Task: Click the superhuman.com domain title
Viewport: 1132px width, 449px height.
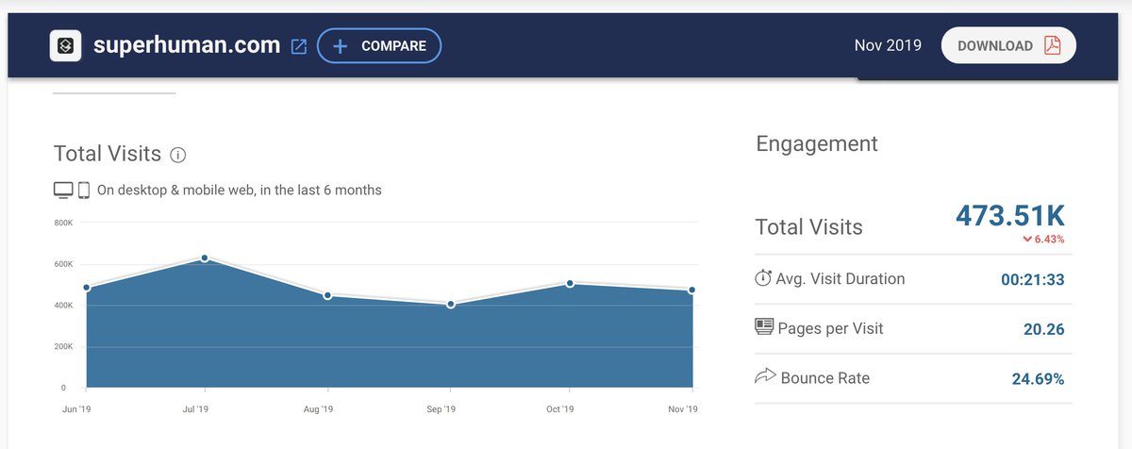Action: click(187, 45)
